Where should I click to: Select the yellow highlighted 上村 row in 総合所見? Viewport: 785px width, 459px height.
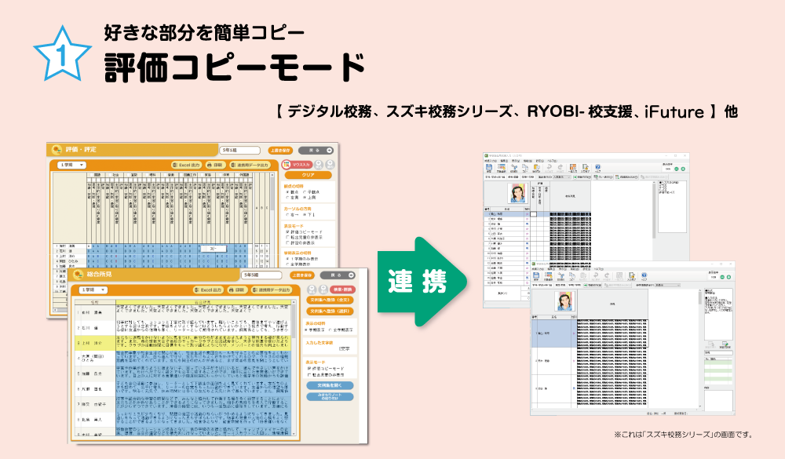point(182,343)
